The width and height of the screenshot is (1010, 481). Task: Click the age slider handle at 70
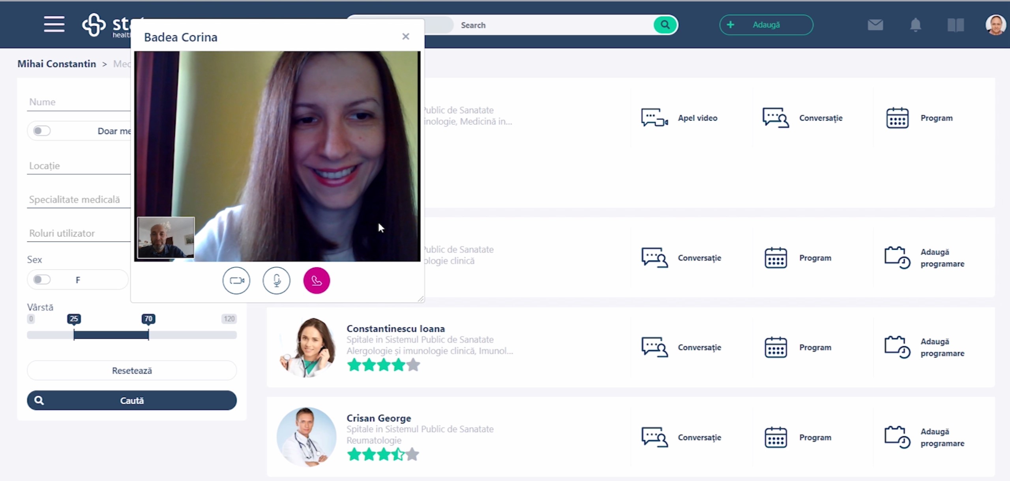pos(148,334)
